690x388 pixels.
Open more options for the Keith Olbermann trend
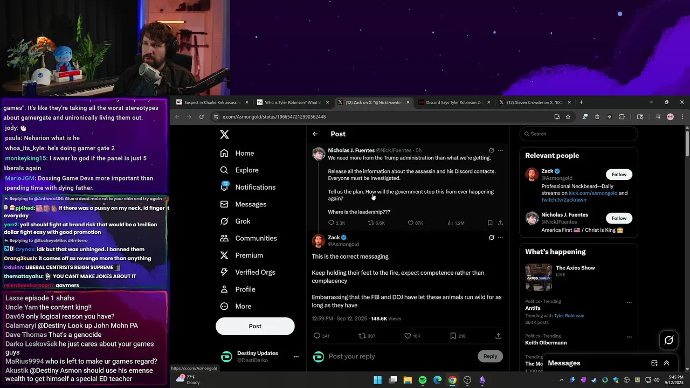point(629,337)
